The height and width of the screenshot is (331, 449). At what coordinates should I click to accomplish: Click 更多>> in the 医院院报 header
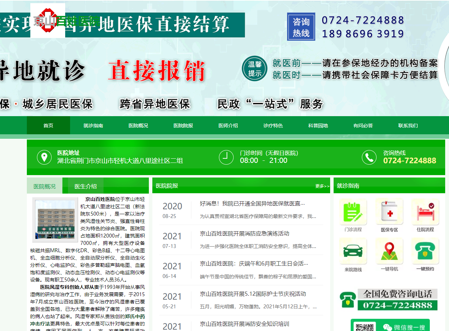(x=322, y=186)
